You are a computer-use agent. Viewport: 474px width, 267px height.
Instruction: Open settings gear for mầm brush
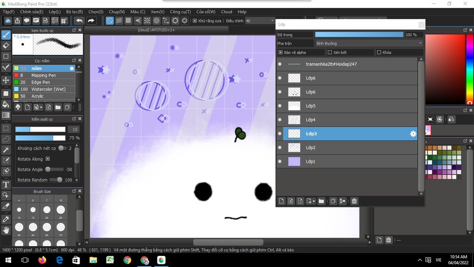[72, 69]
